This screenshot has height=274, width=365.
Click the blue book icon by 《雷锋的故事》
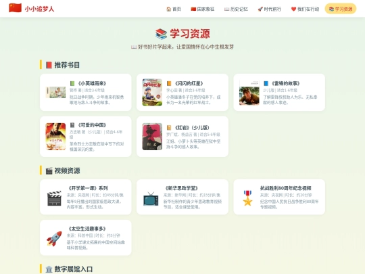[266, 83]
